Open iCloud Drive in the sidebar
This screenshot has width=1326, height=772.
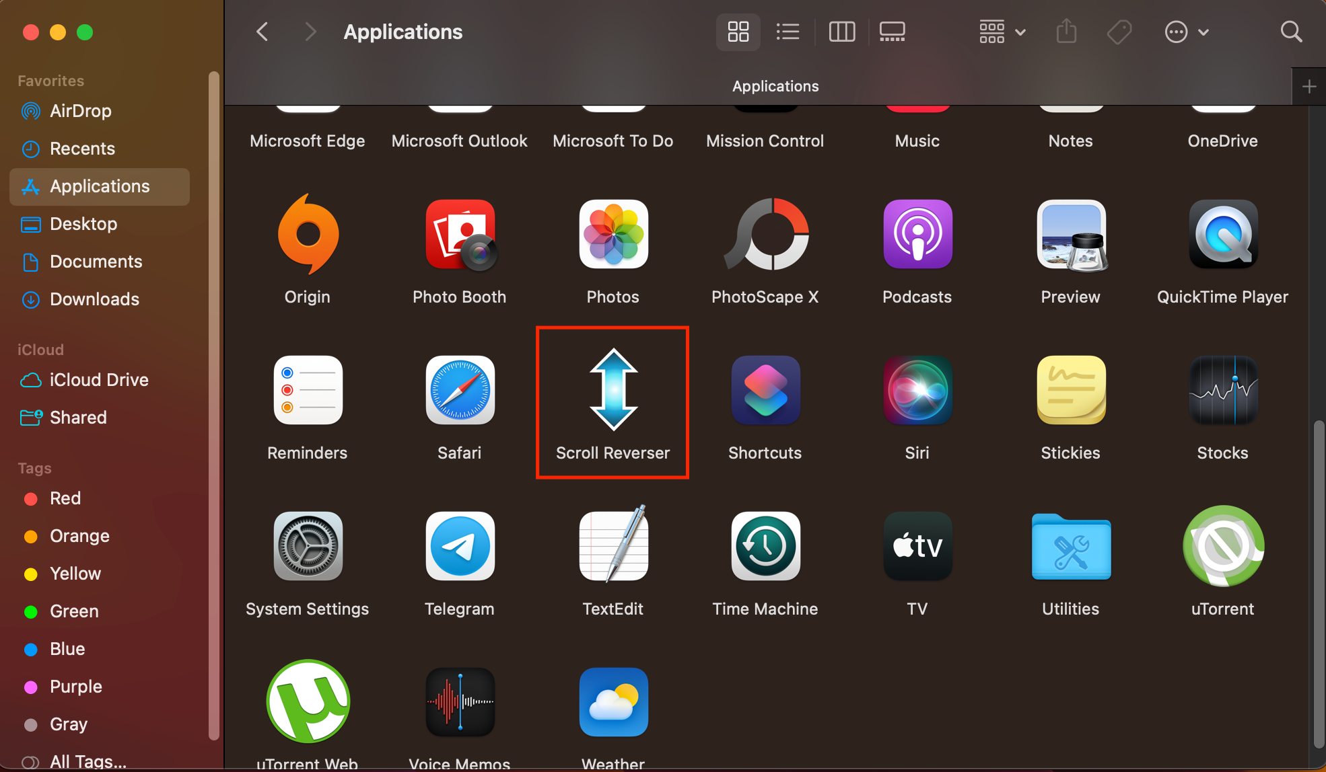tap(100, 380)
